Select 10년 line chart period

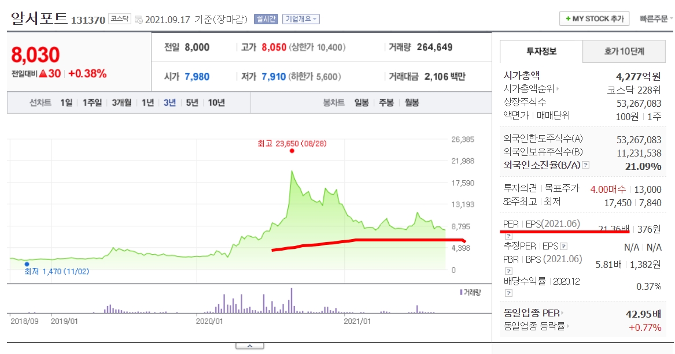(x=216, y=103)
